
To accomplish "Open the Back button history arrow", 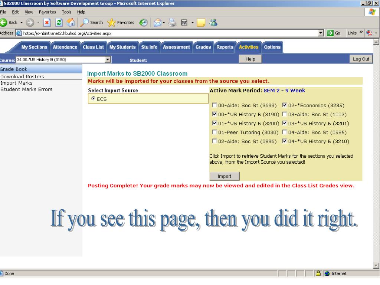I will (21, 23).
